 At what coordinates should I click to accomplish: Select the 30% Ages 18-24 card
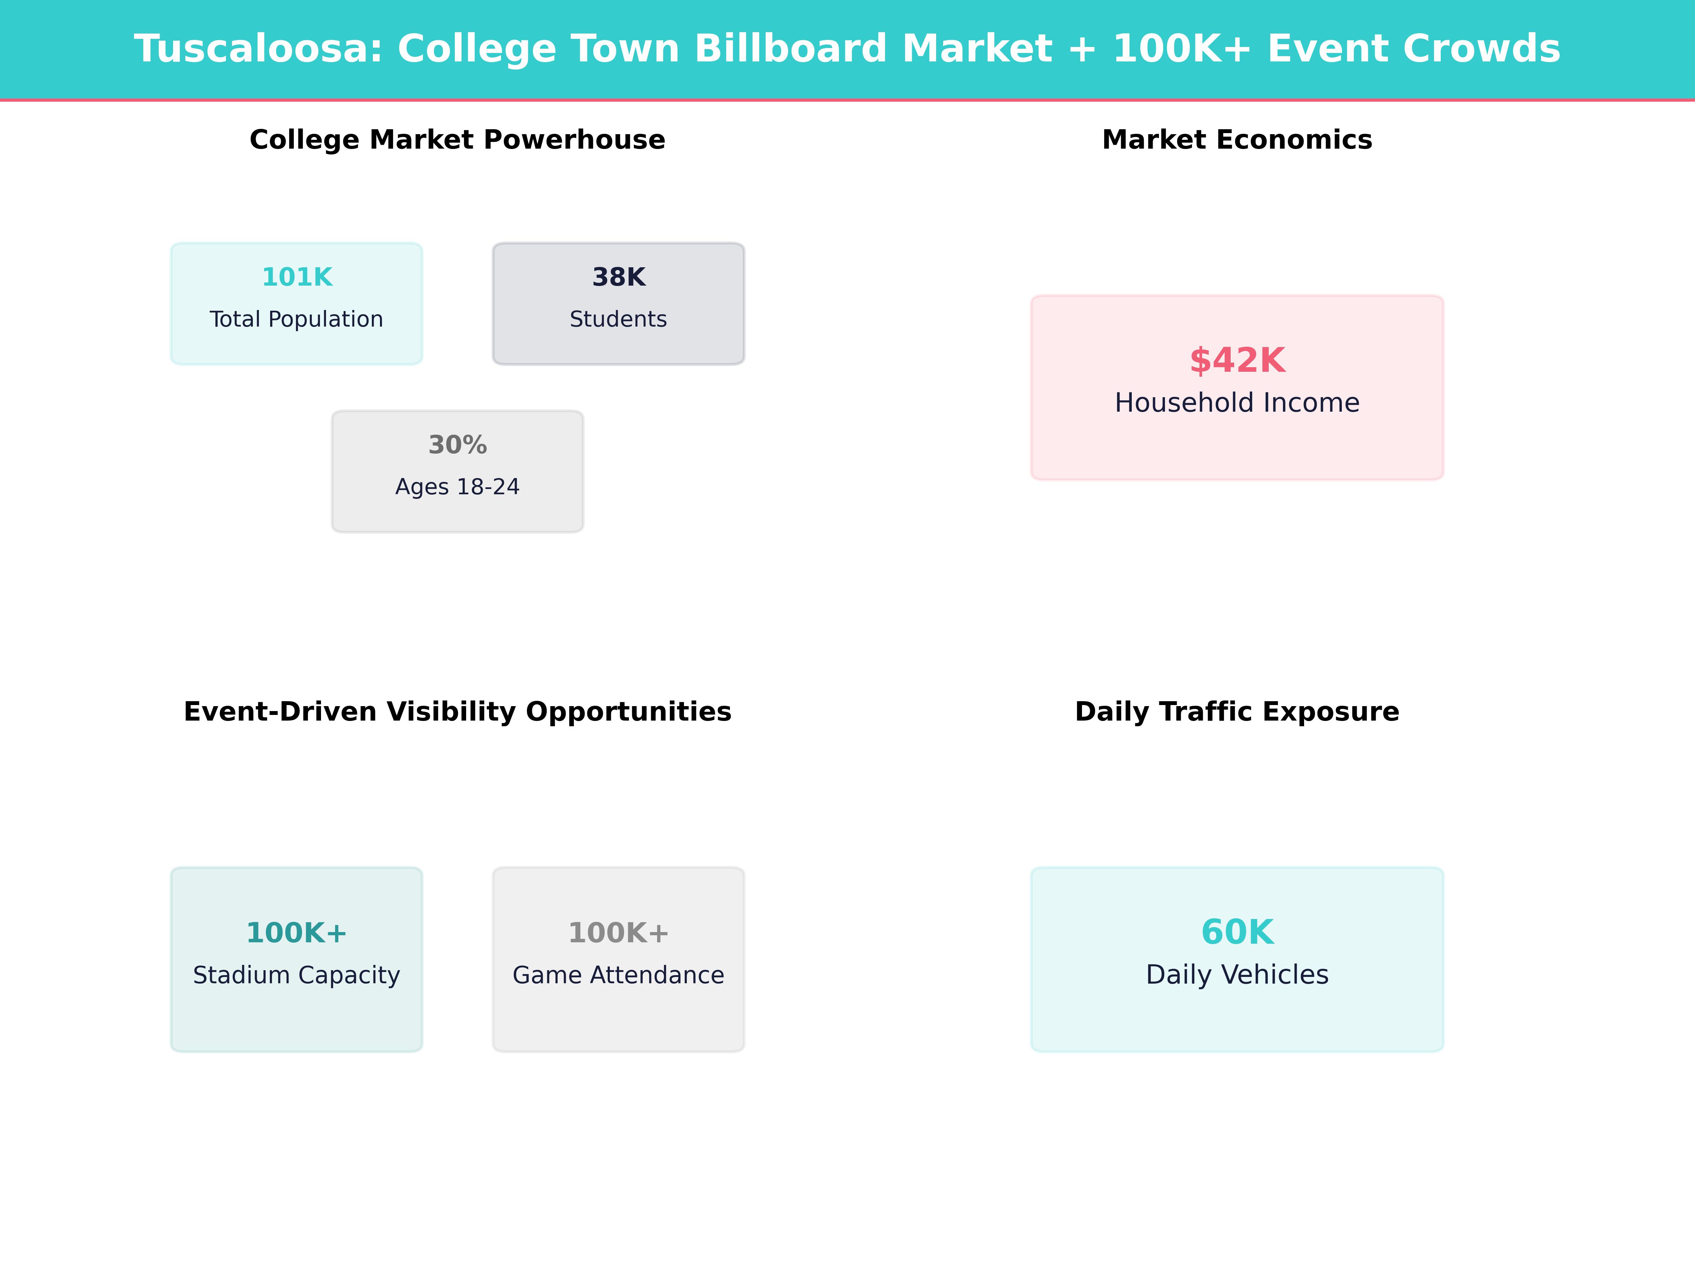457,470
